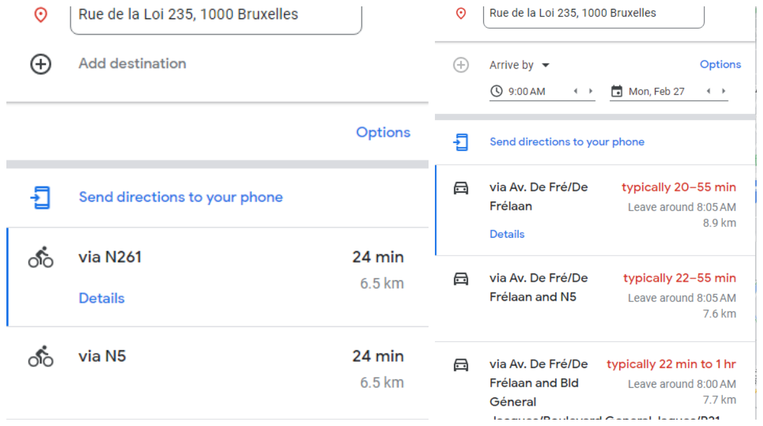Viewport: 763px width, 426px height.
Task: Open Details for first driving route
Action: [x=507, y=234]
